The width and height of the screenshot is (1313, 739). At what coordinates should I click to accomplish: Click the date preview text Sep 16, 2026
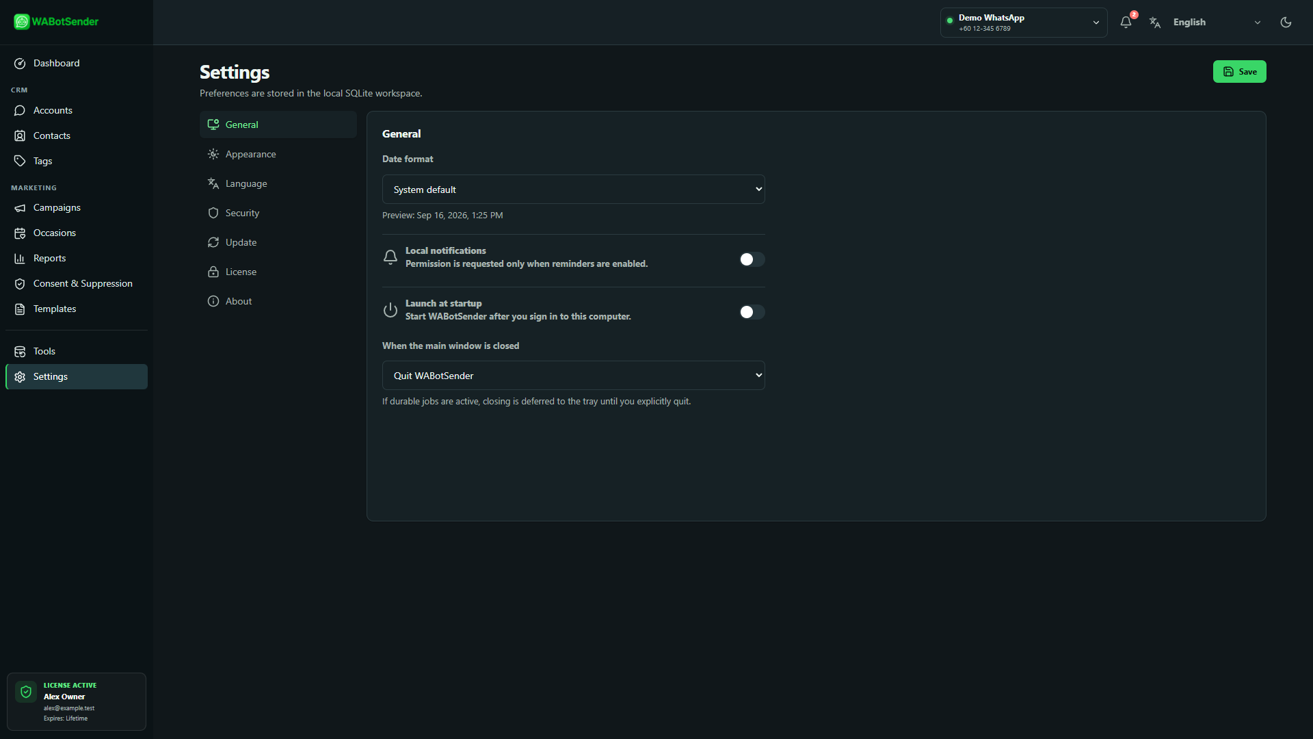coord(442,215)
